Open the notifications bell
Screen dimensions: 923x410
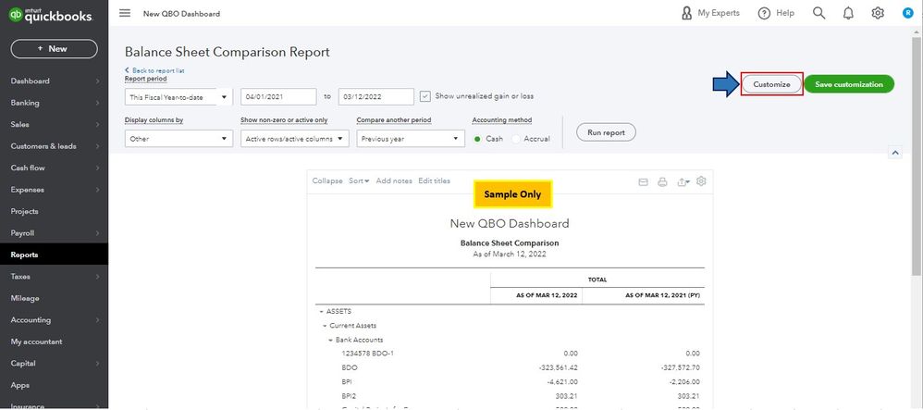pyautogui.click(x=848, y=14)
